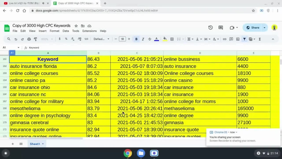Open the comments panel

(x=221, y=28)
